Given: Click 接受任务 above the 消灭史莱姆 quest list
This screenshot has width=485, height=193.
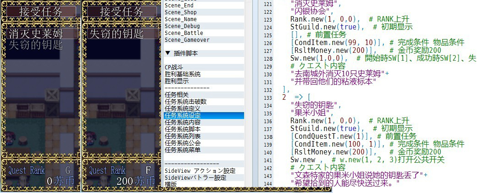Looking at the screenshot, I should [x=41, y=12].
